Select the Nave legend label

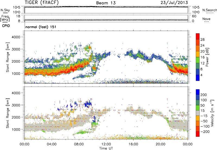[x=206, y=19]
